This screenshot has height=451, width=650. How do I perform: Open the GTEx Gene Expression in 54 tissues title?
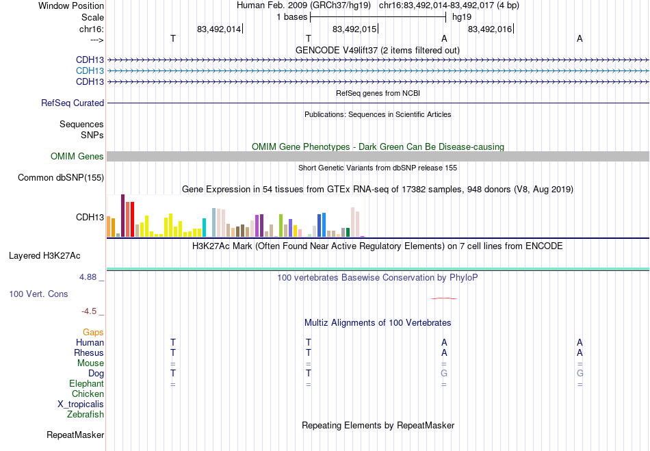378,190
